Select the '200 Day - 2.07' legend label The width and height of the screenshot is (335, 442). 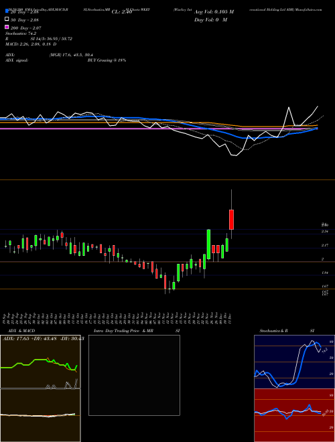pyautogui.click(x=25, y=28)
